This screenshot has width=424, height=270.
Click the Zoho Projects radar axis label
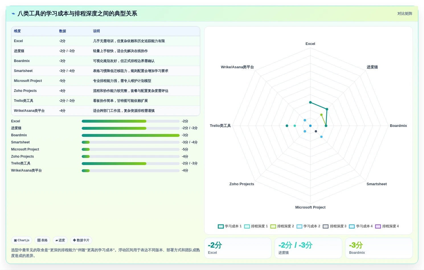click(242, 184)
